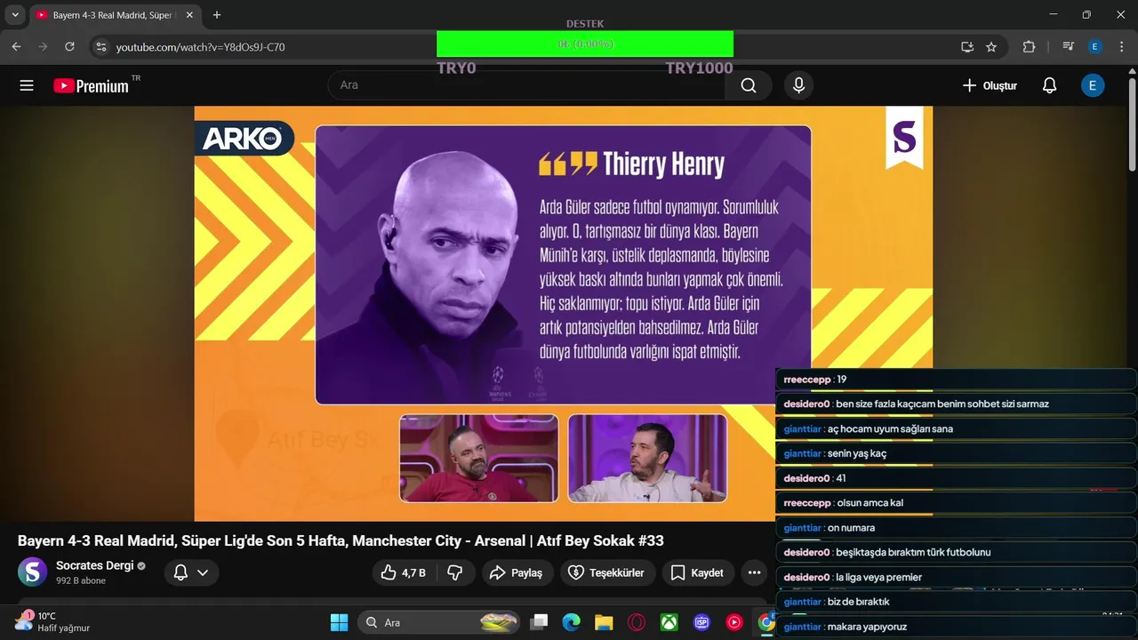This screenshot has height=640, width=1138.
Task: Open weather widget showing 10°C
Action: 53,621
